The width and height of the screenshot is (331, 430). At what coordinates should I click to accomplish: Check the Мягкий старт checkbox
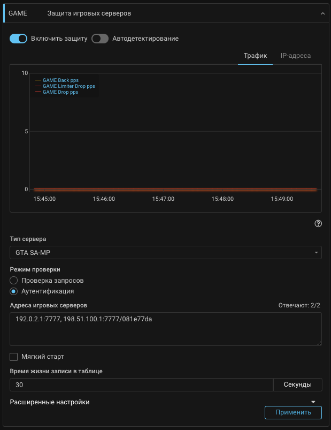click(x=14, y=357)
